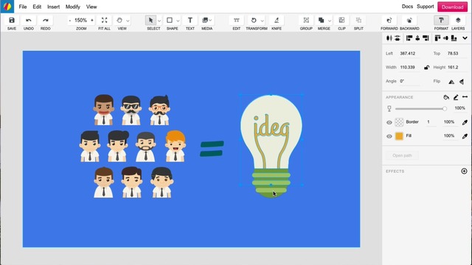Choose the Text tool

(190, 21)
